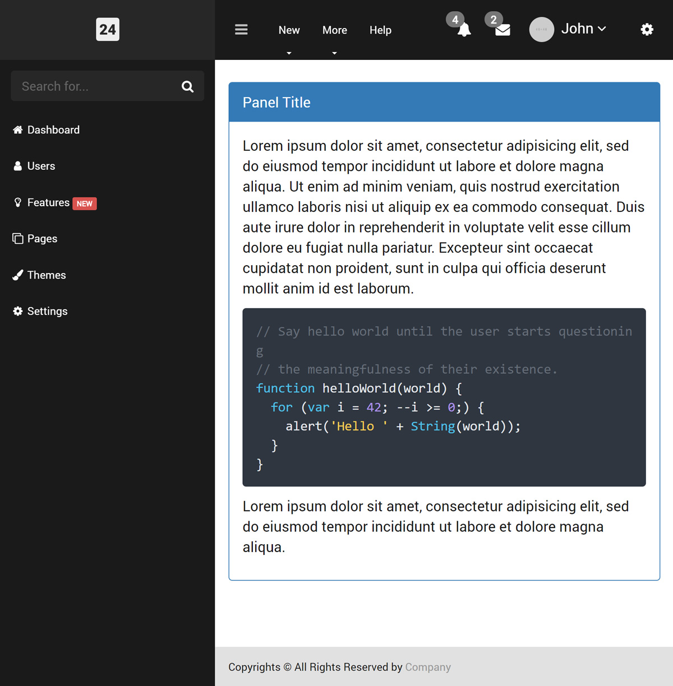Click John's avatar picture
This screenshot has width=673, height=686.
pos(542,30)
